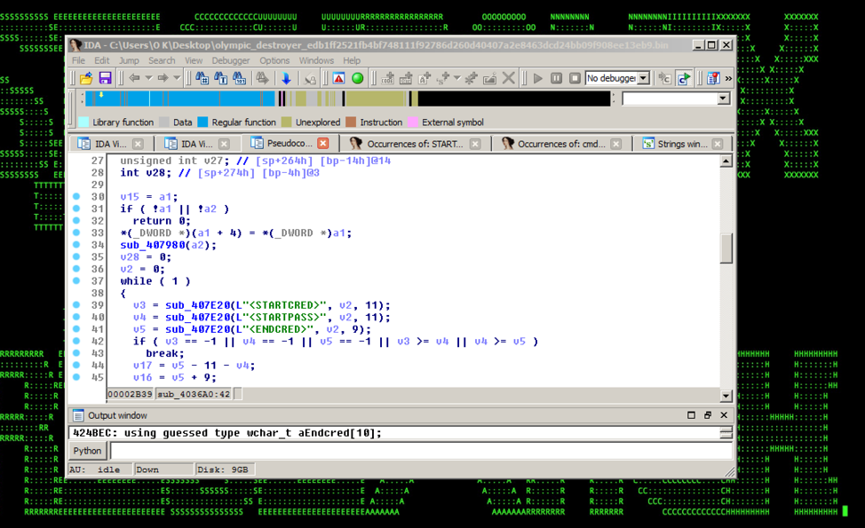Click the Save database floppy icon
This screenshot has width=865, height=528.
point(105,79)
